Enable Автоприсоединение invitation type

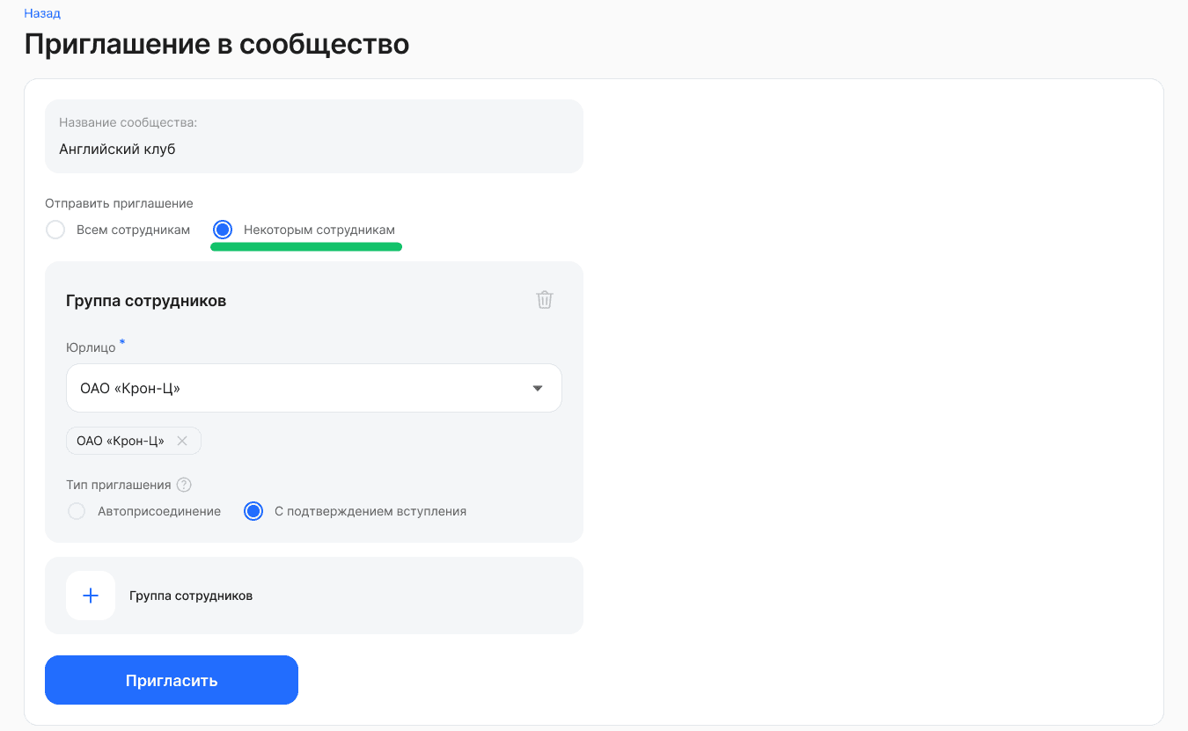[x=77, y=510]
